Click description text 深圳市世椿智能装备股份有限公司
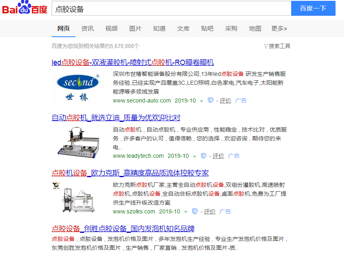Viewport: 344px width, 255px height. point(156,74)
